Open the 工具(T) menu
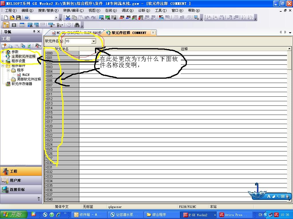 coord(161,11)
